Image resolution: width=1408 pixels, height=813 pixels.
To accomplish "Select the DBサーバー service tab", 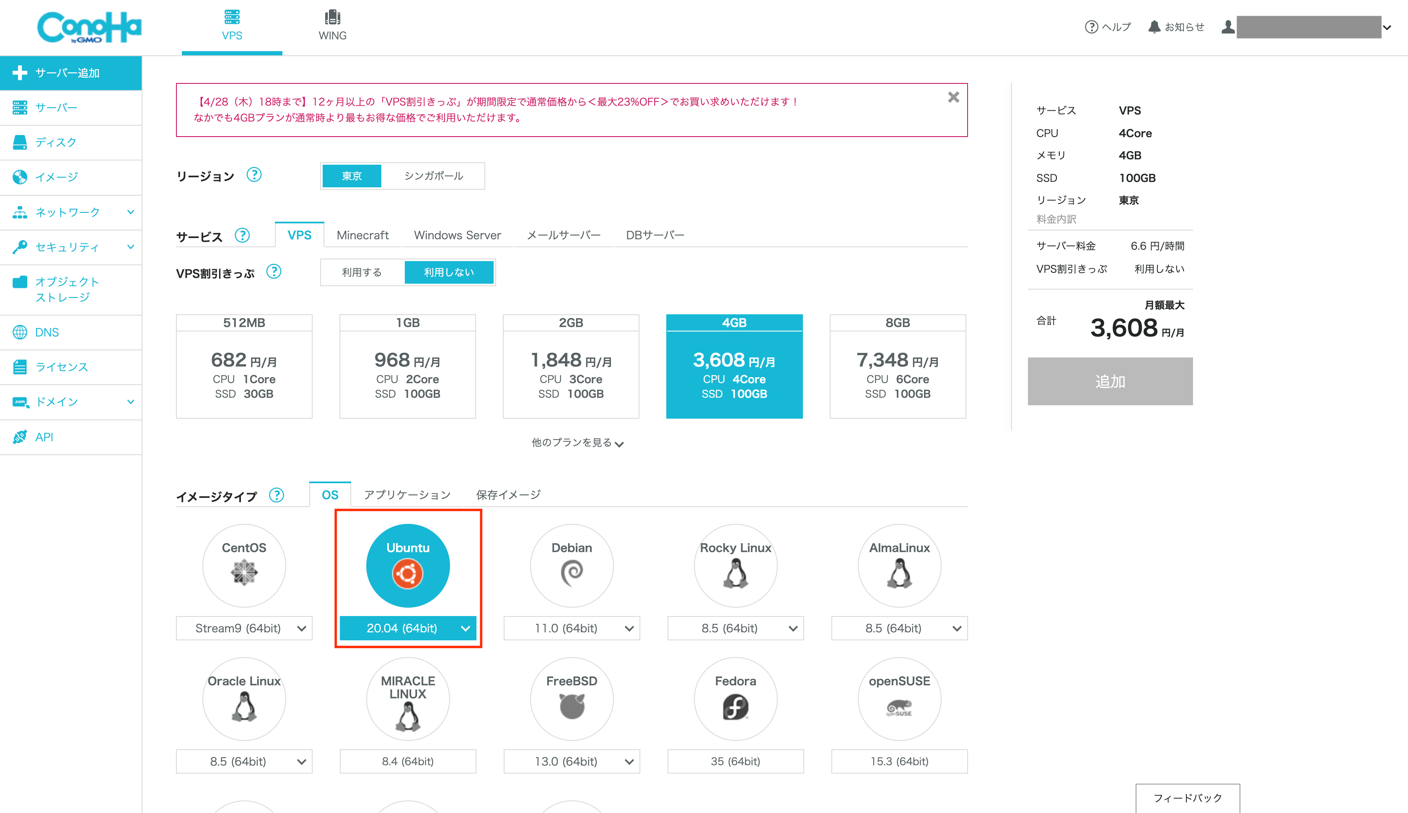I will [x=655, y=235].
